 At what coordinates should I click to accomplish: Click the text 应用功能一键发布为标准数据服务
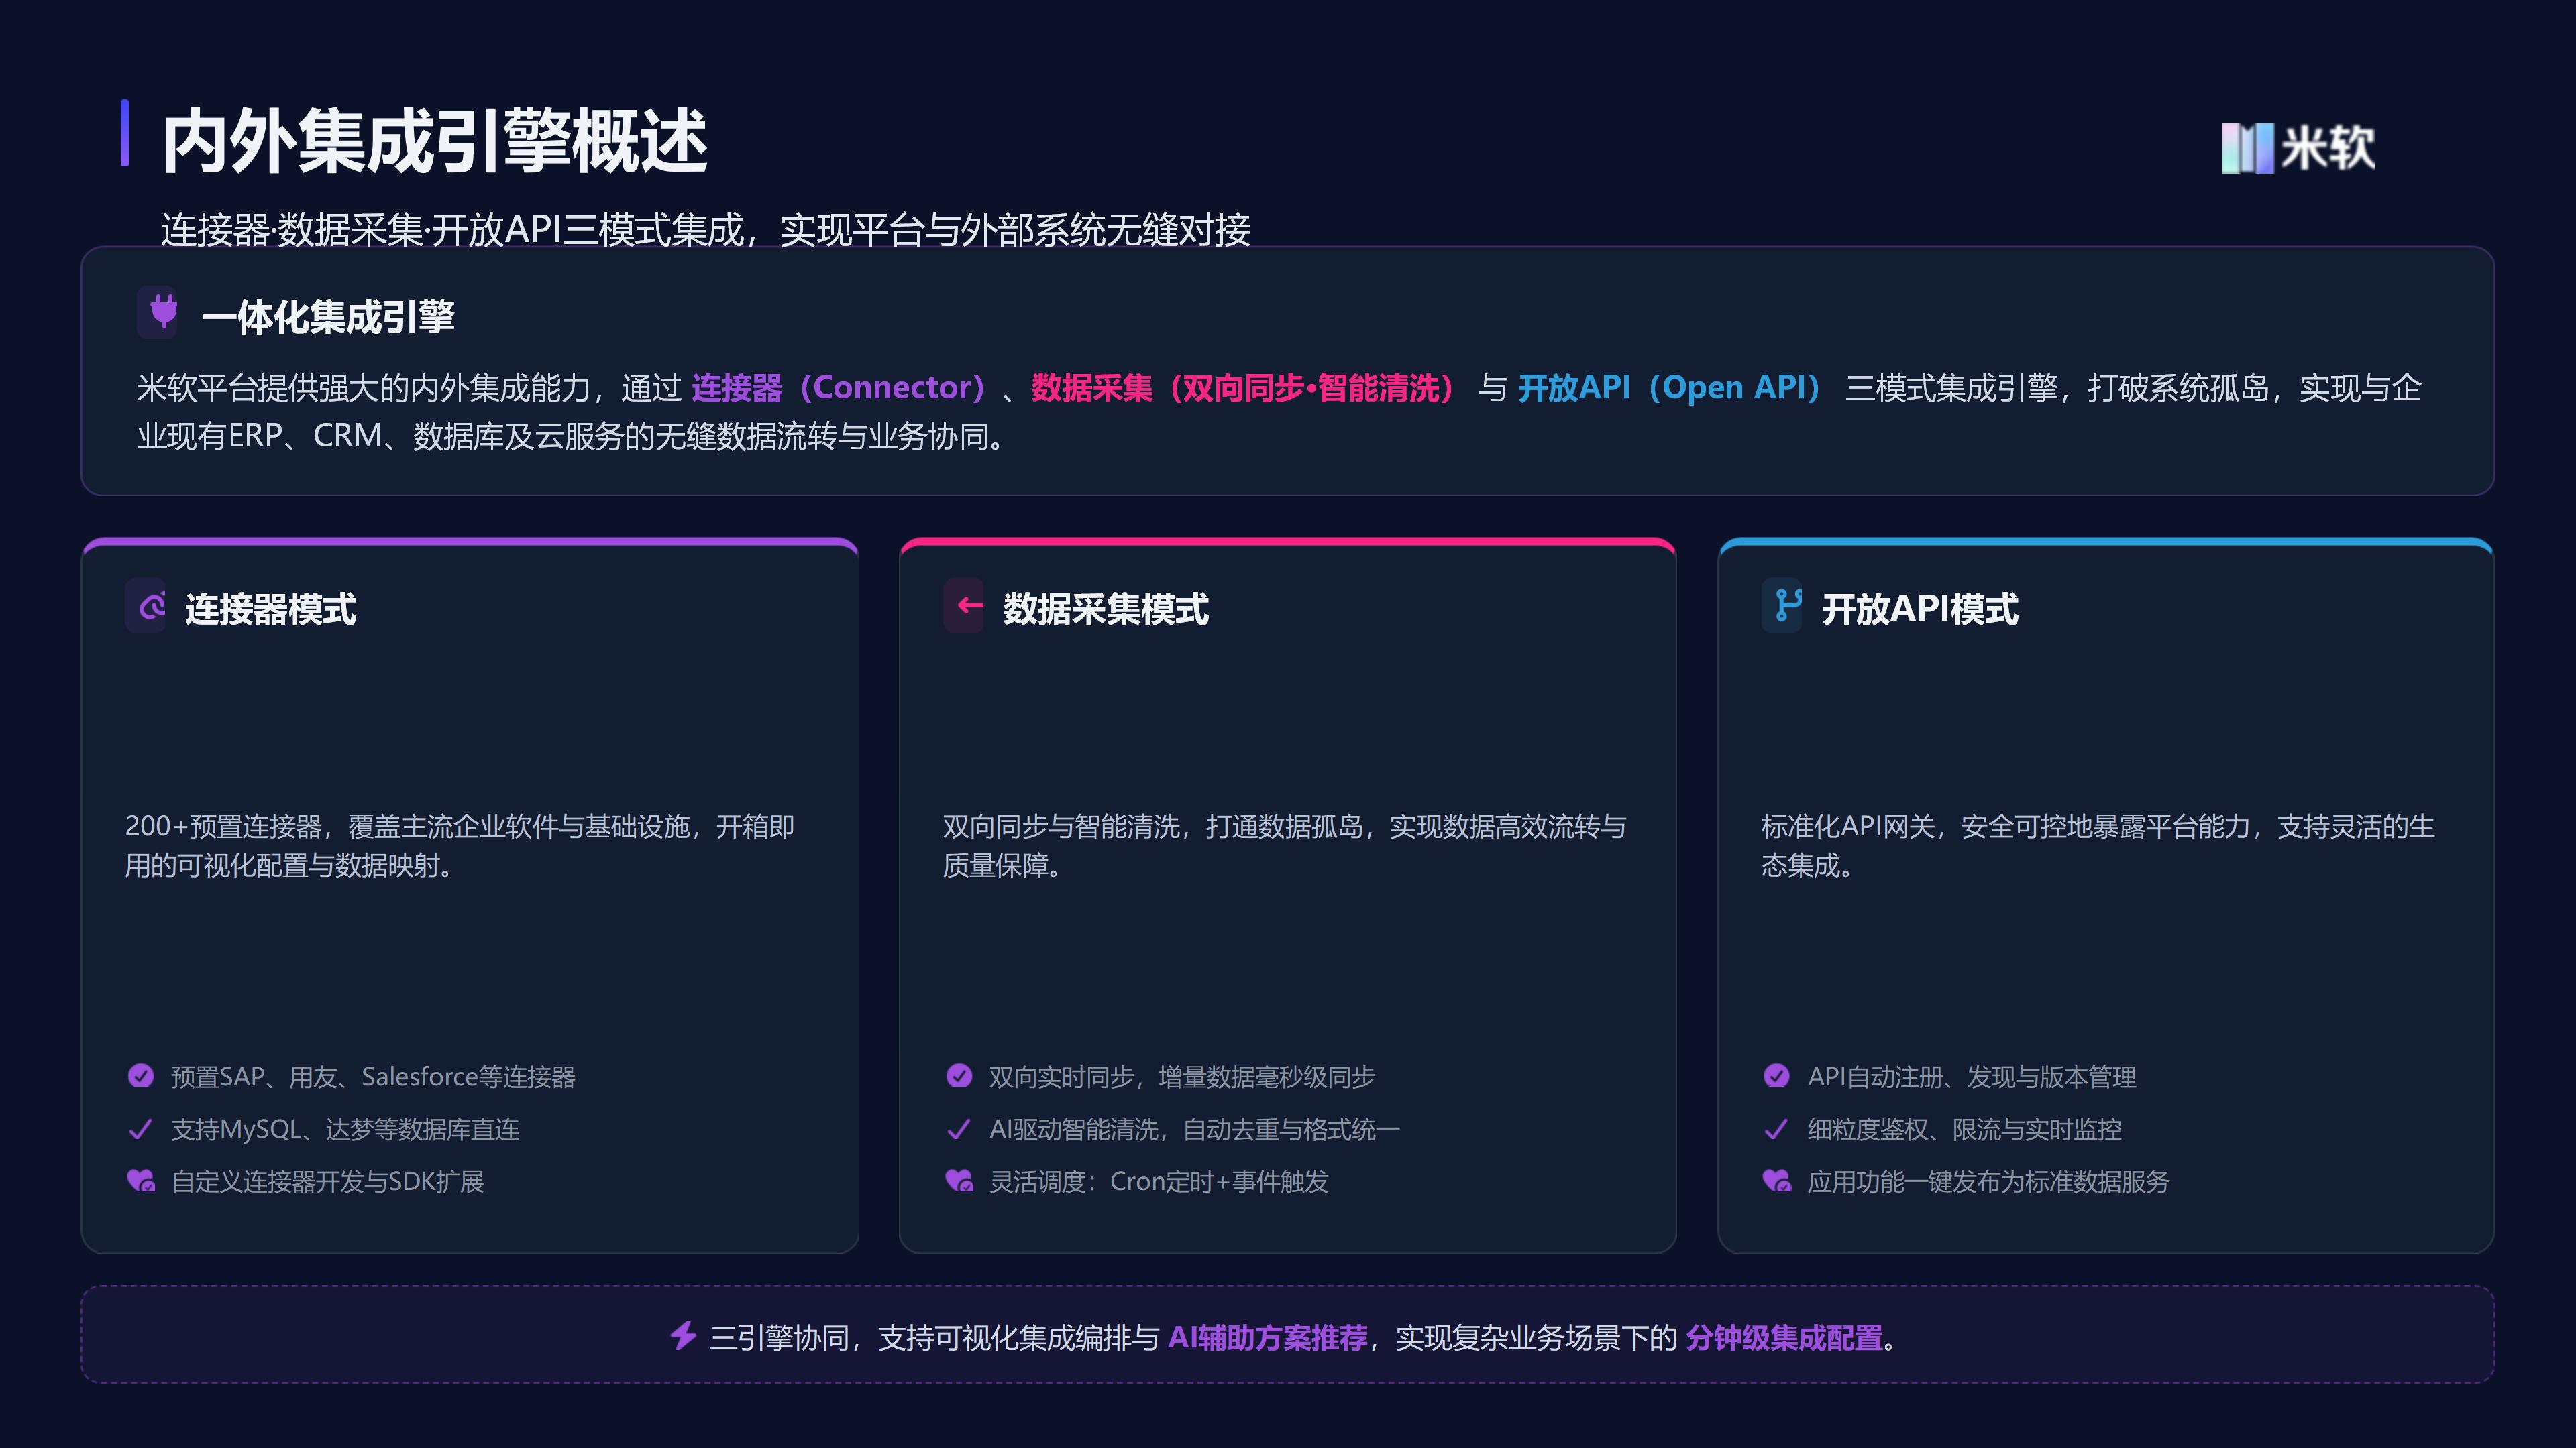(x=1988, y=1181)
